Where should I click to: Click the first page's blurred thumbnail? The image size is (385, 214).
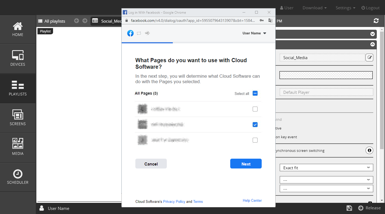tap(142, 109)
